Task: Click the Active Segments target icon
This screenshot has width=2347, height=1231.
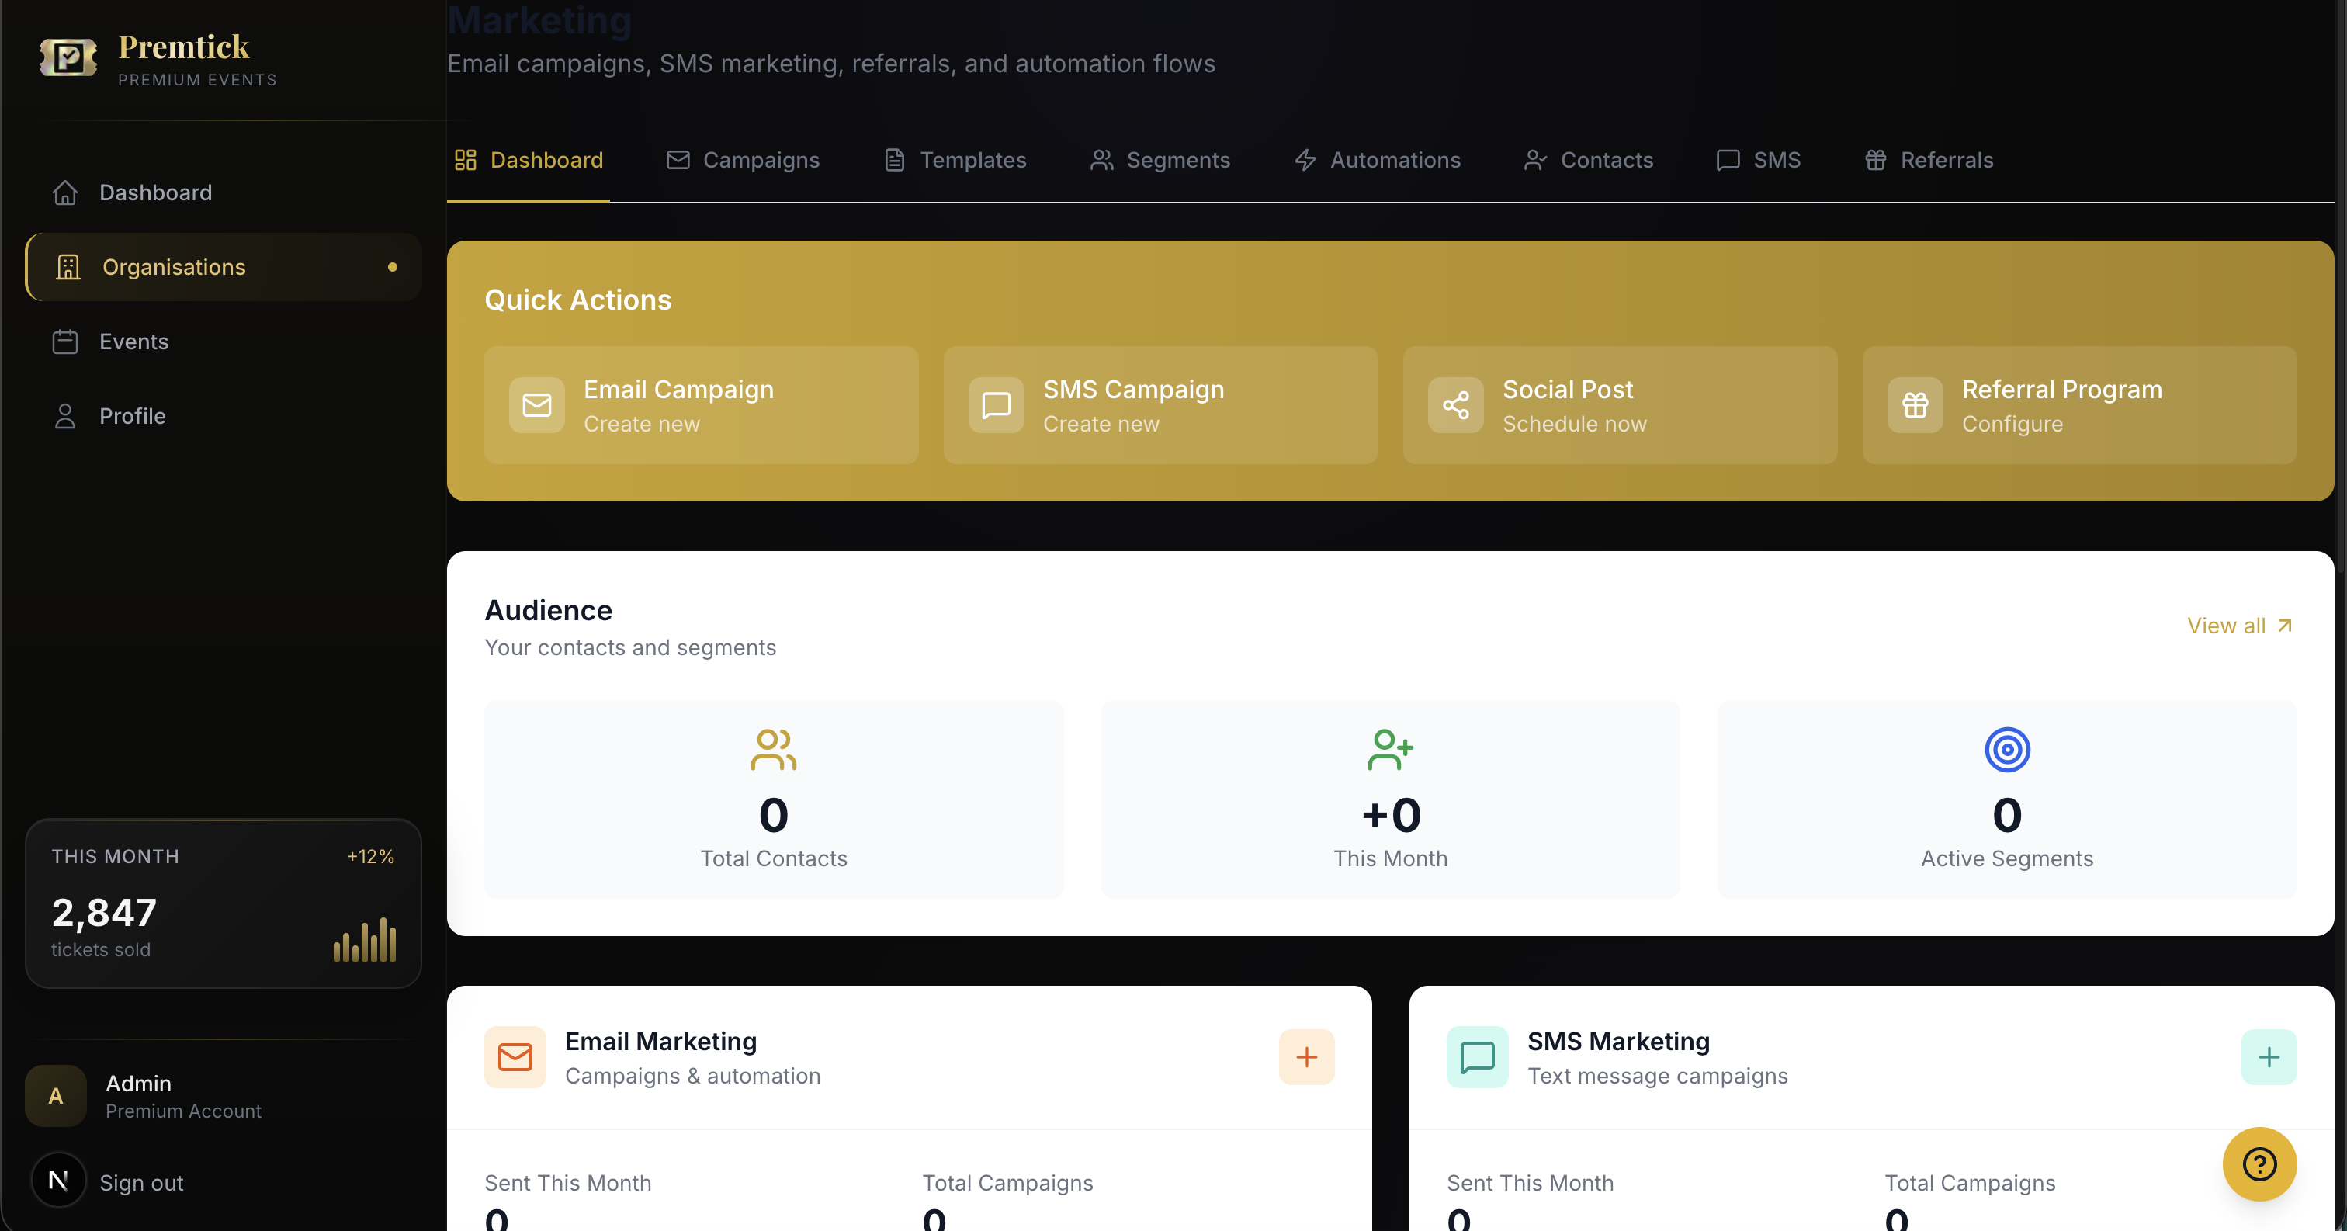Action: pyautogui.click(x=2006, y=749)
